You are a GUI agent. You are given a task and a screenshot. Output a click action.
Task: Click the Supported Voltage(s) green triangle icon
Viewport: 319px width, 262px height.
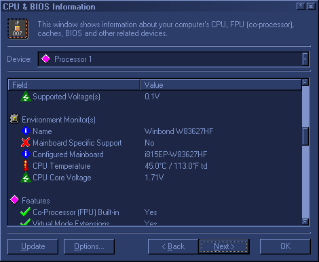(x=26, y=97)
